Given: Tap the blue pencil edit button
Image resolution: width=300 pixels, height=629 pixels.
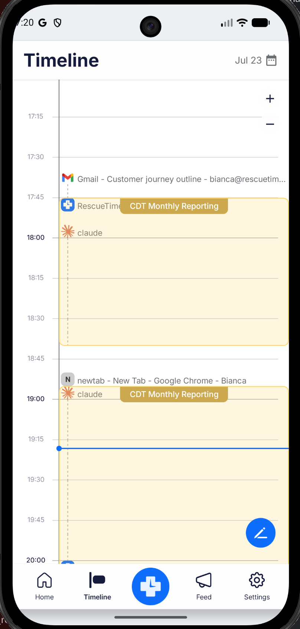Looking at the screenshot, I should [x=261, y=533].
